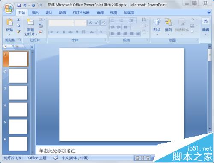Select slide 3 thumbnail
Viewport: 214px width, 163px height.
[x=18, y=93]
